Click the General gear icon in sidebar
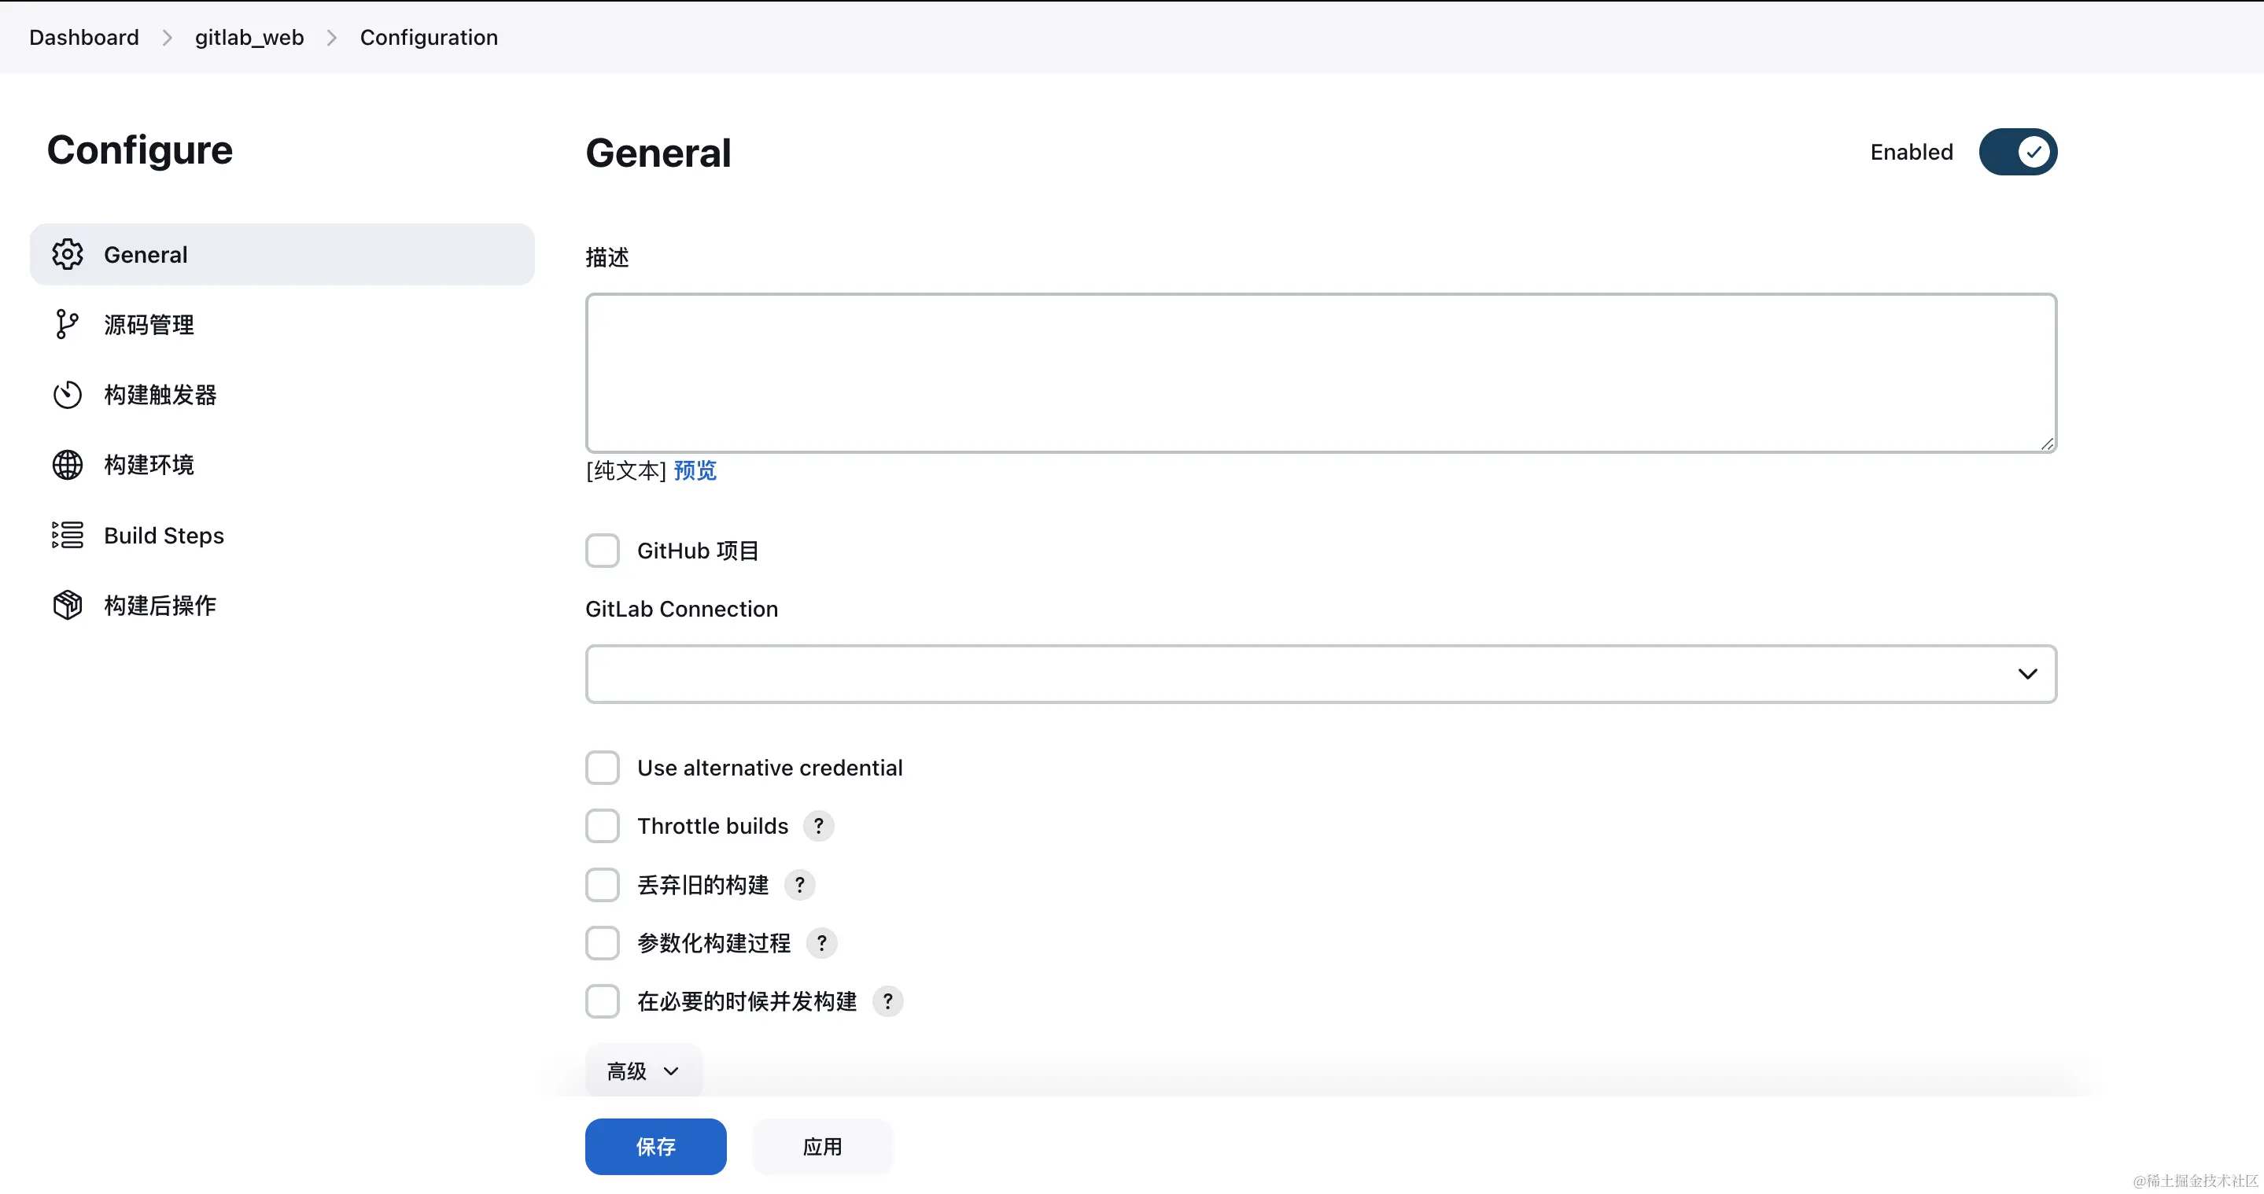Image resolution: width=2264 pixels, height=1194 pixels. [x=67, y=254]
